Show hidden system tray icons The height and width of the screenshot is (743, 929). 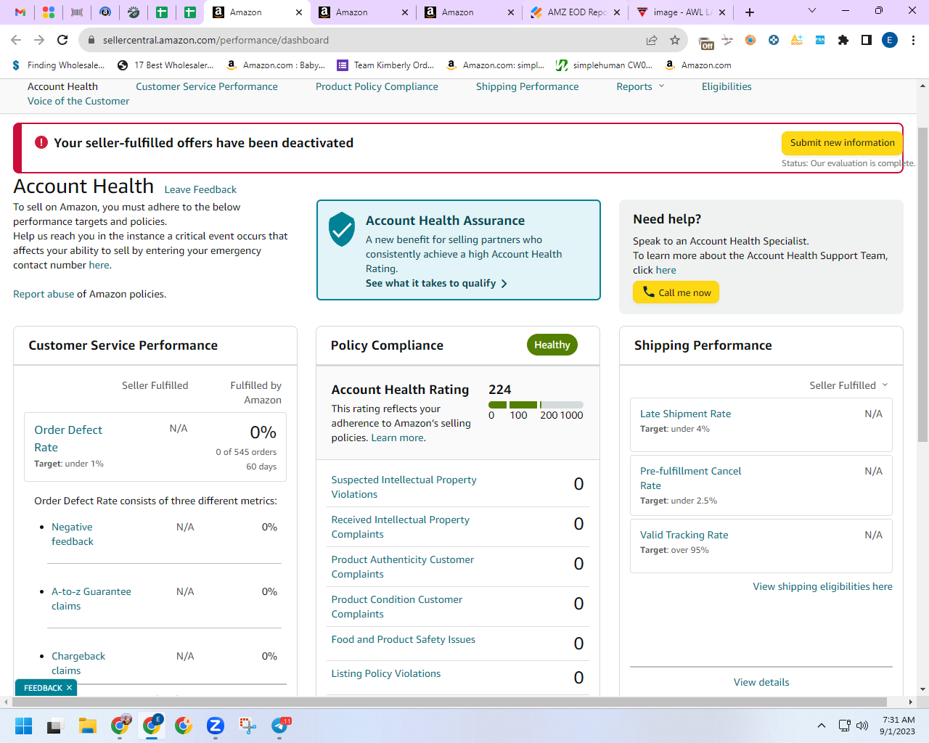[x=821, y=726]
